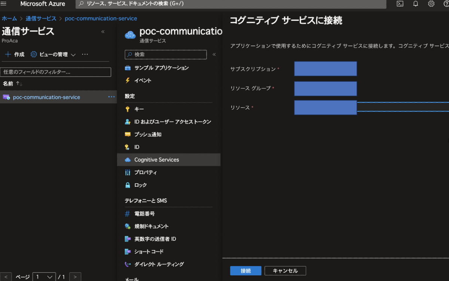Click the 規制ドキュメント icon

pyautogui.click(x=128, y=227)
